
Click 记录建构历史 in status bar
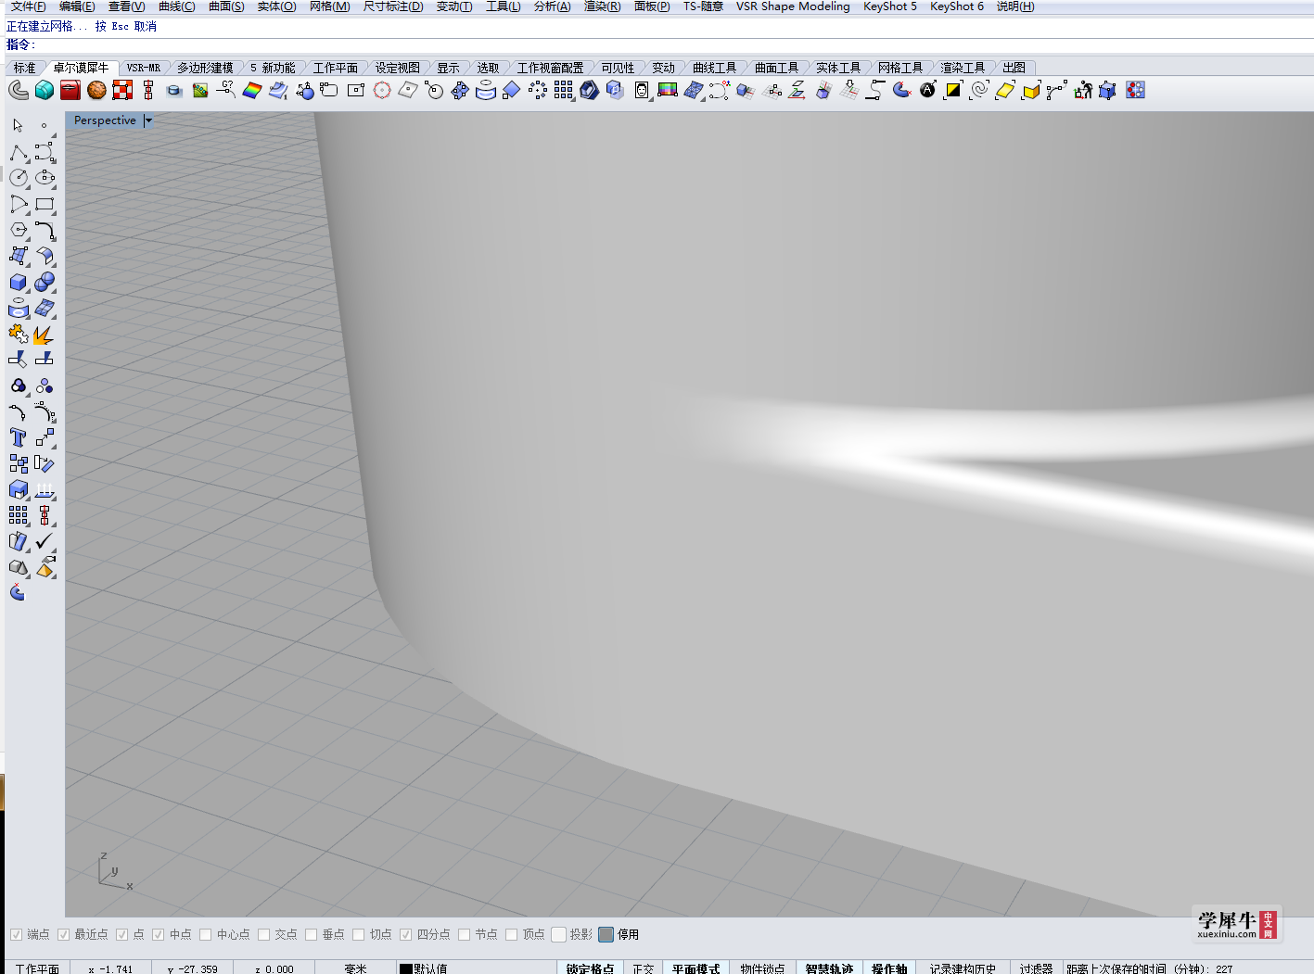[x=963, y=968]
